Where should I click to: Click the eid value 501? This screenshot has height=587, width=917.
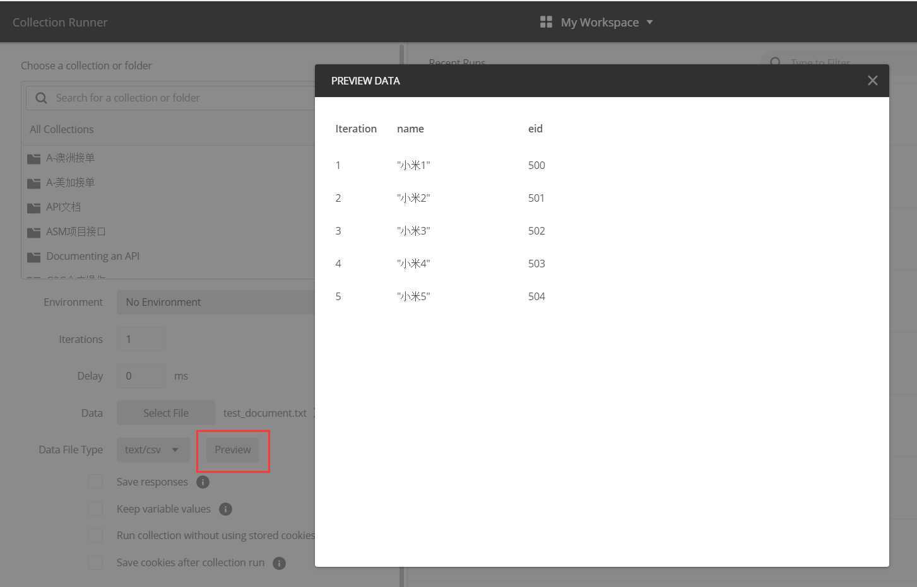point(536,198)
